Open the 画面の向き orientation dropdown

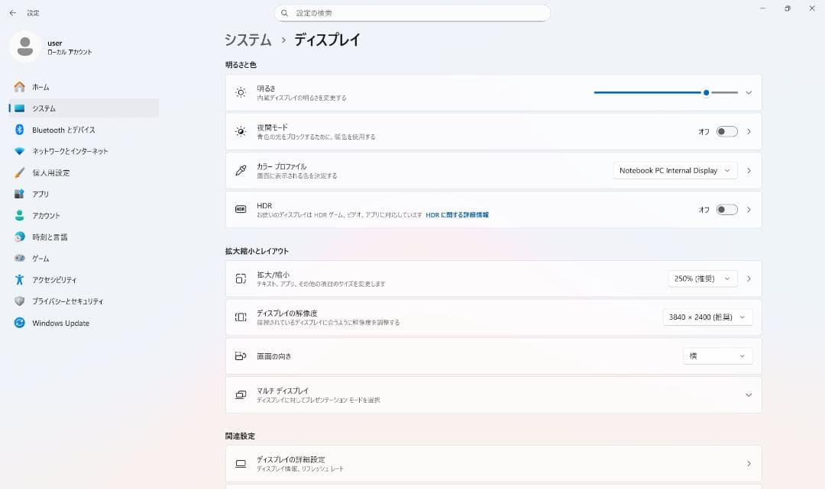click(717, 356)
